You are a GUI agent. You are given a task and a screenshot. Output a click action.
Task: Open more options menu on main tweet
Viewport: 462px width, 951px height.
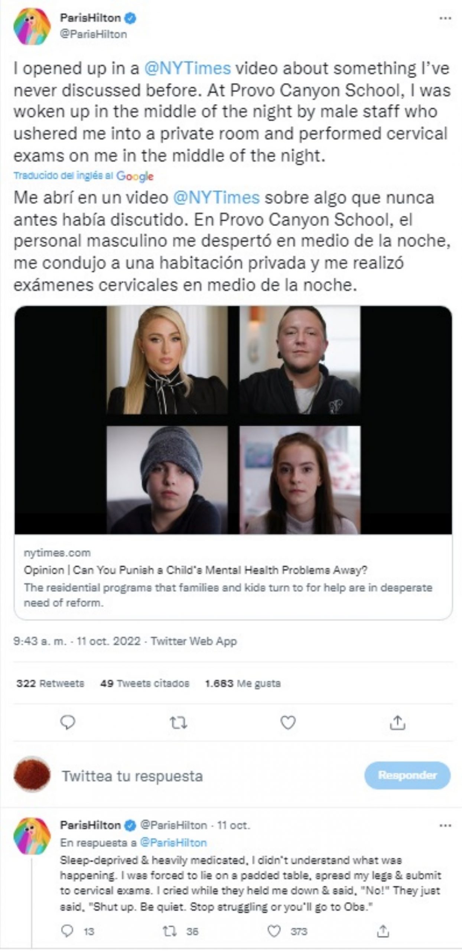[445, 18]
